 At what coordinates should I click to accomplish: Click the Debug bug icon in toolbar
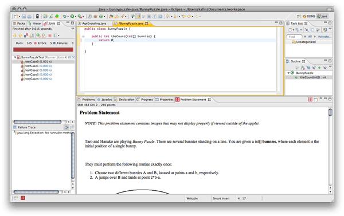pyautogui.click(x=64, y=17)
